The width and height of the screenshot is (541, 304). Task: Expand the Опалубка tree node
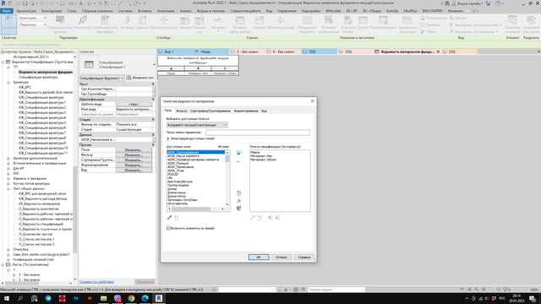click(8, 249)
